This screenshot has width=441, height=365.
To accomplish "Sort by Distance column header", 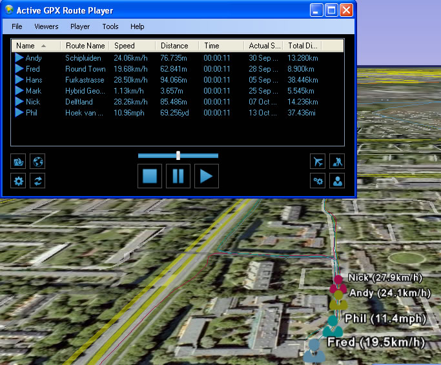I will pos(177,46).
